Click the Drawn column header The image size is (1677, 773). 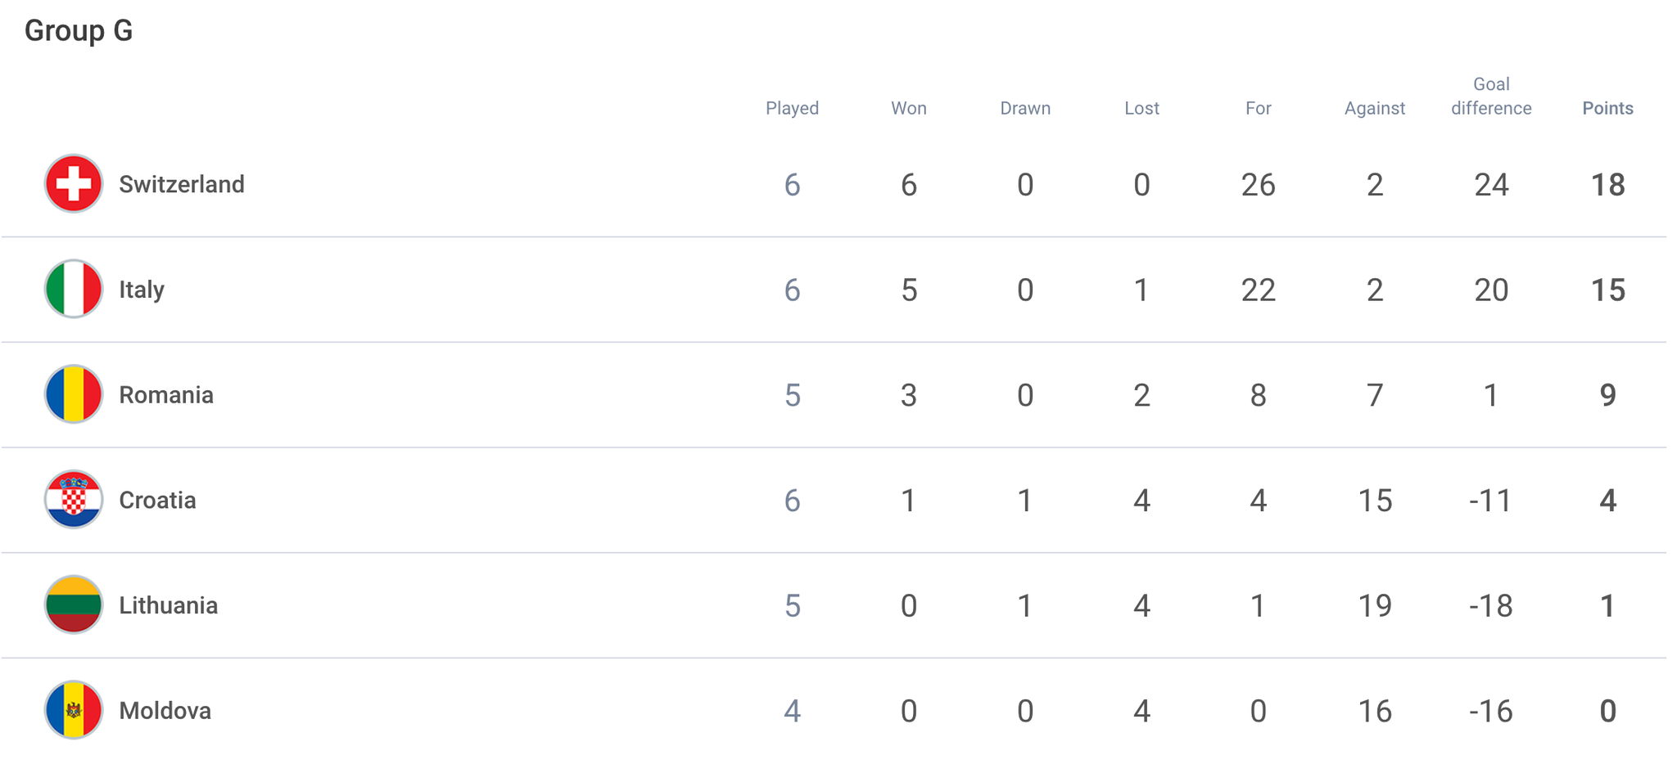[x=1025, y=109]
